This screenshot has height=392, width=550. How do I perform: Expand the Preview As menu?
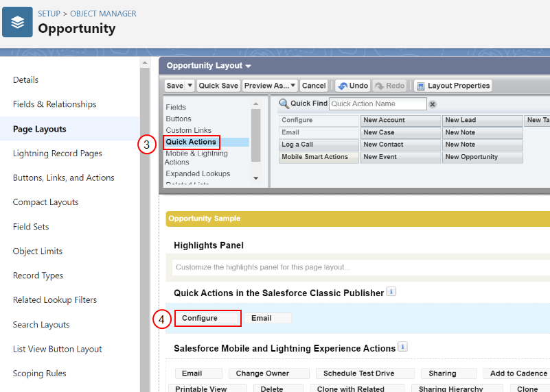pos(270,86)
